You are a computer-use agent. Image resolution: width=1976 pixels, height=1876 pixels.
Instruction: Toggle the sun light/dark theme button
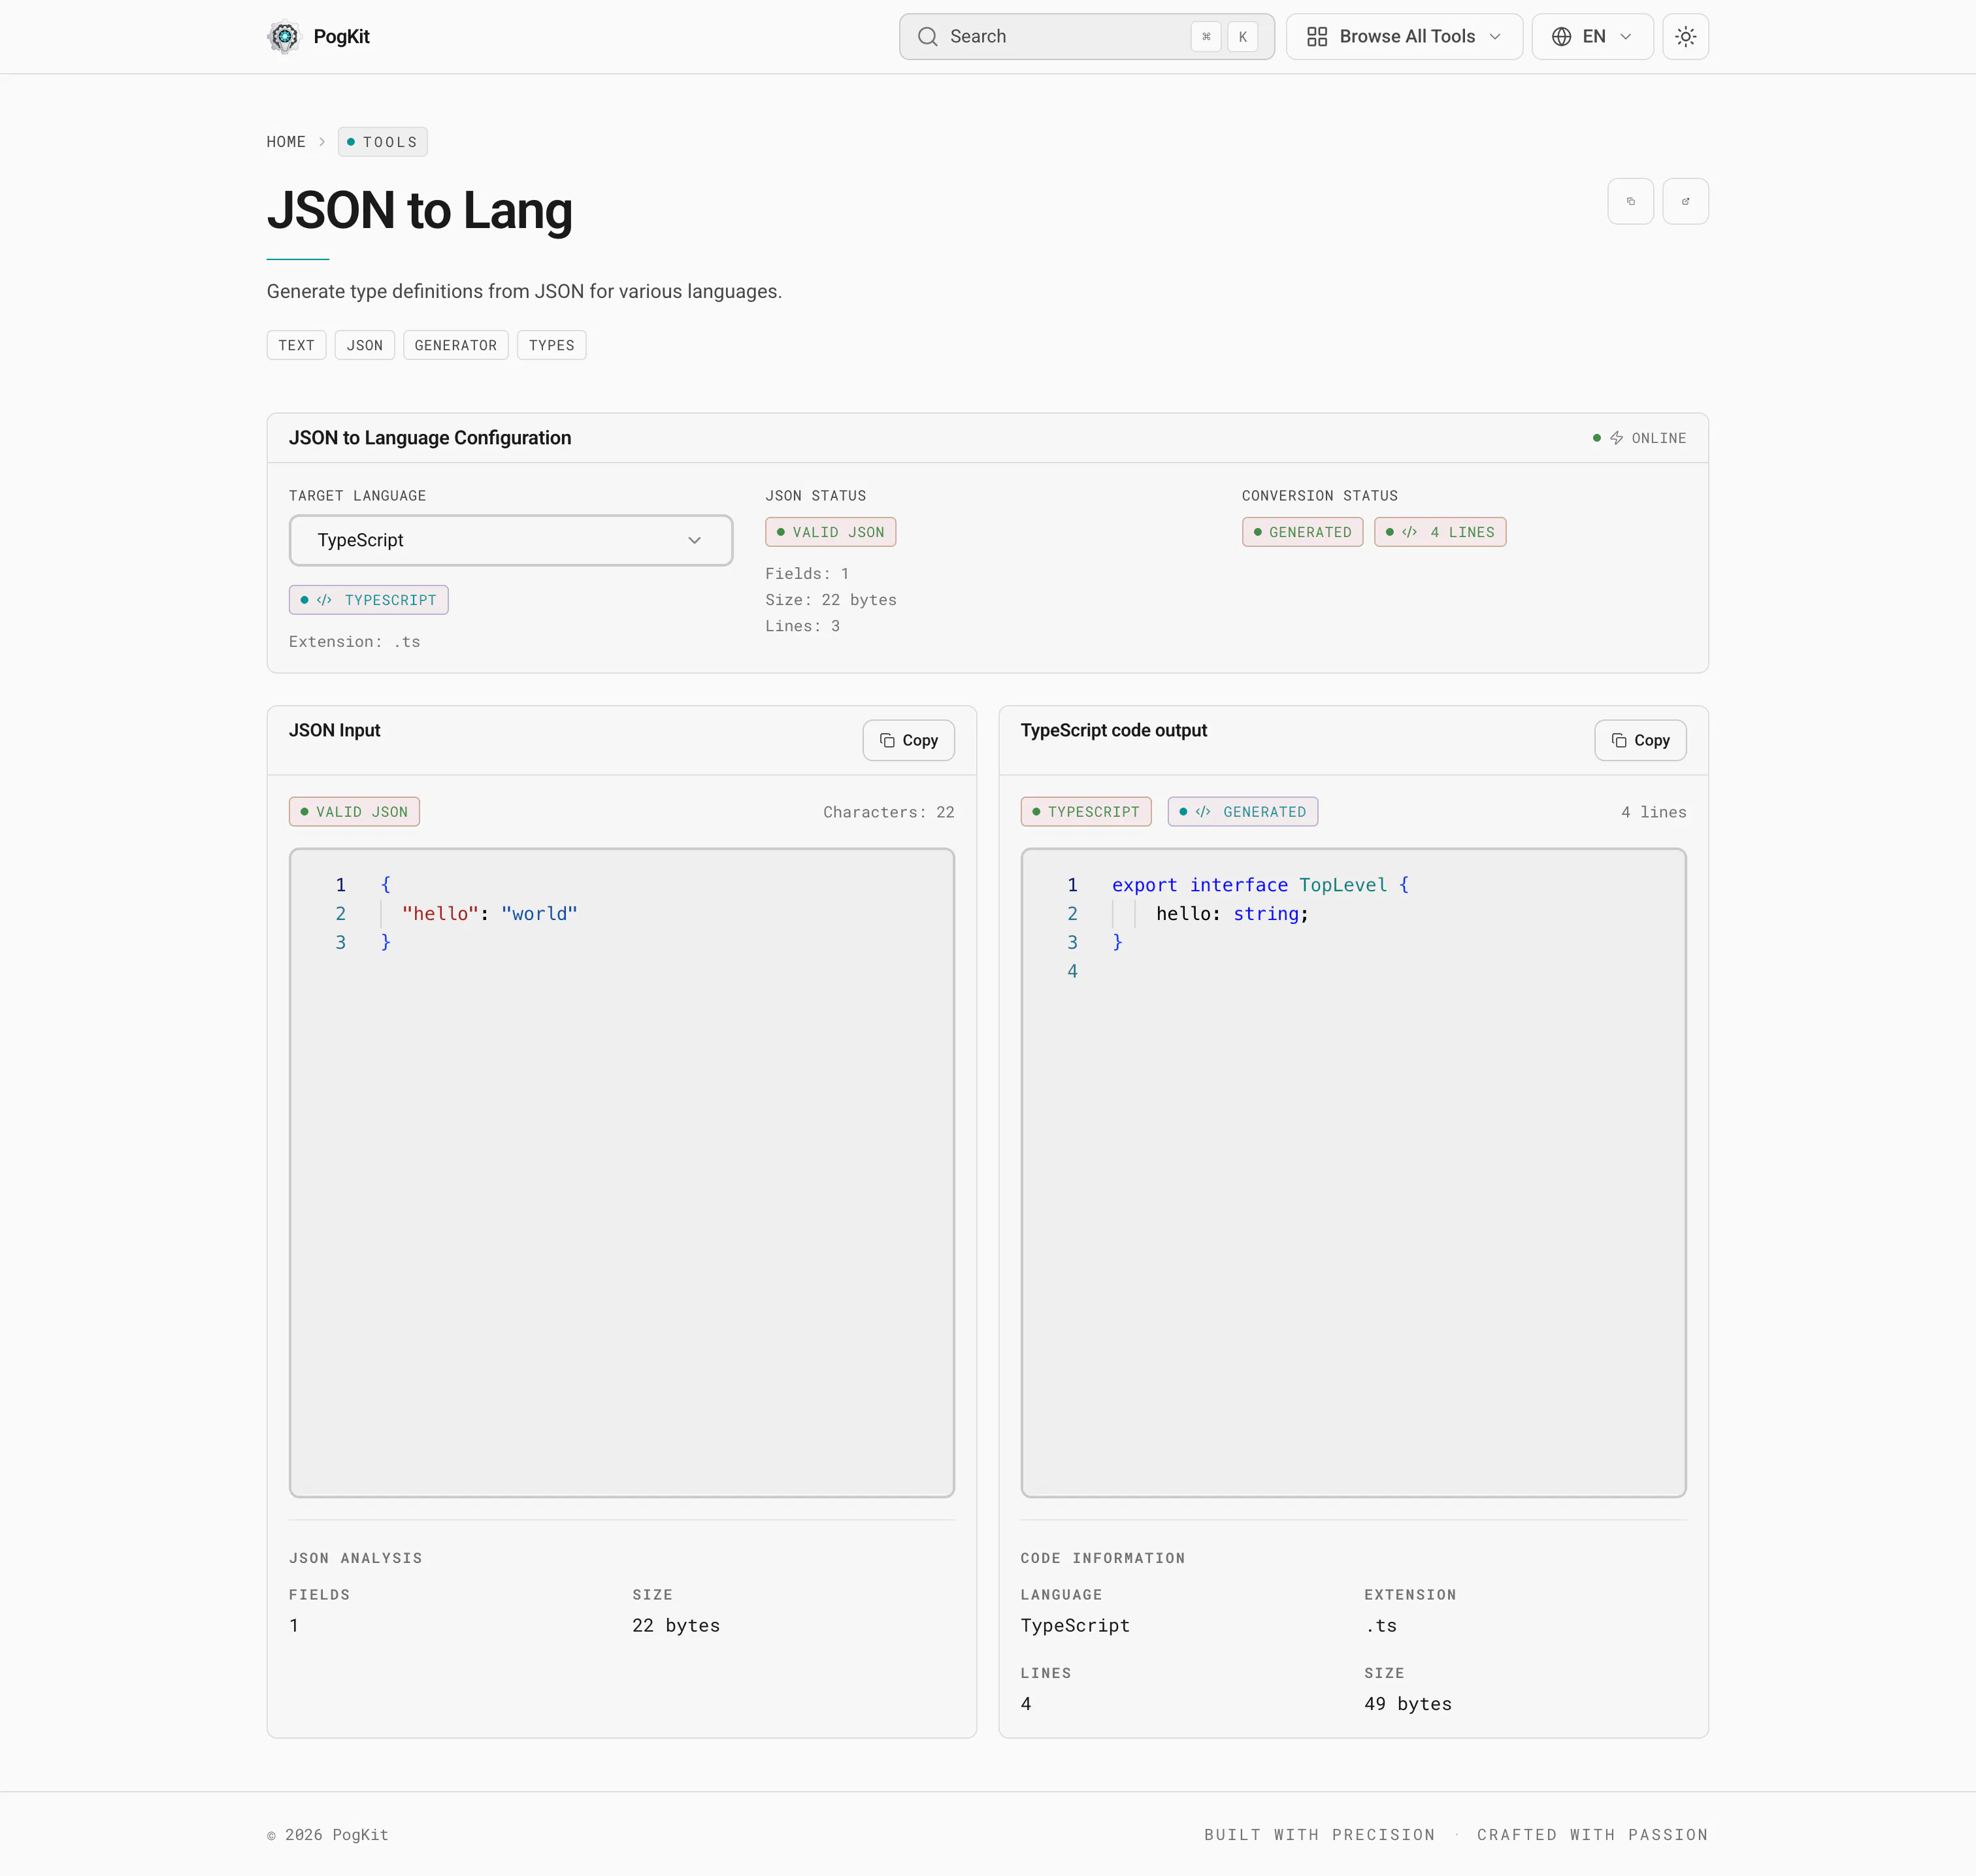tap(1685, 37)
